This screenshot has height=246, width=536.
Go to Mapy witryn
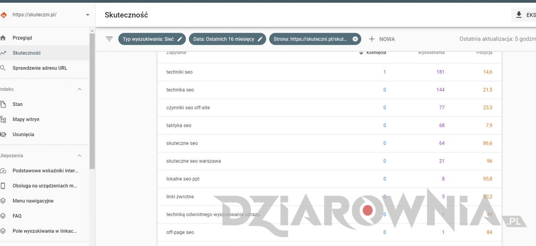pos(26,119)
